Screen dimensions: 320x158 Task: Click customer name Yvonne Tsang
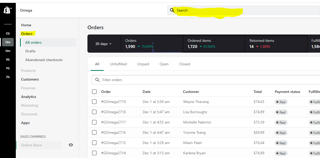pos(194,132)
